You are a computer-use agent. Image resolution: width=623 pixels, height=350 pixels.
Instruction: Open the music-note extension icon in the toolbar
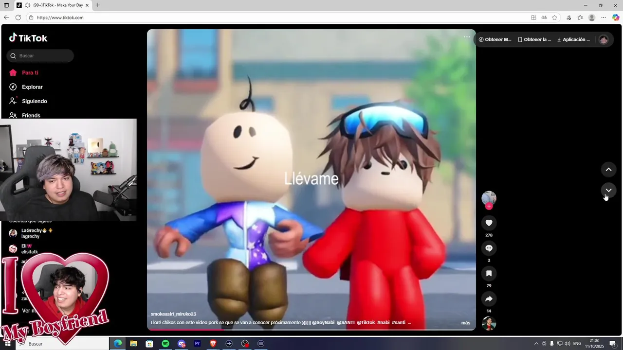pos(568,17)
